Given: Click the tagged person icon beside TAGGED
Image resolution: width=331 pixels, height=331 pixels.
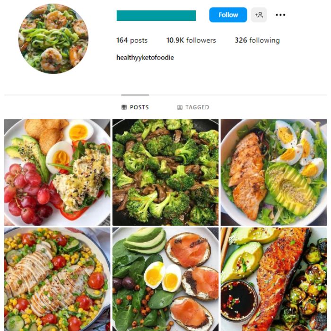Looking at the screenshot, I should click(x=180, y=107).
